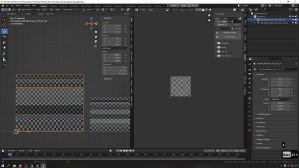
Task: Open the Modifiers wrench tab in properties
Action: point(249,103)
